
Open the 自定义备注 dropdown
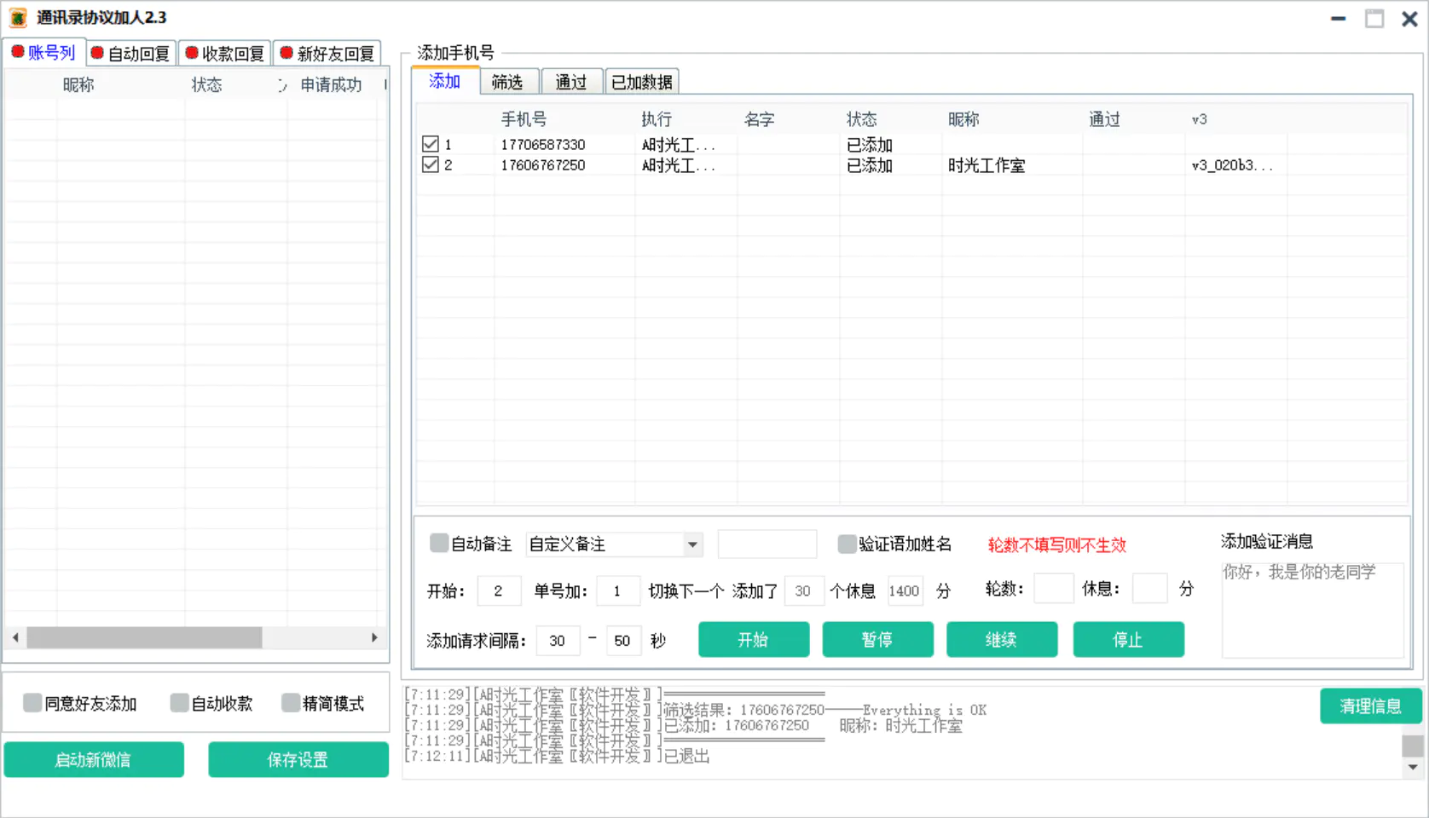coord(692,544)
